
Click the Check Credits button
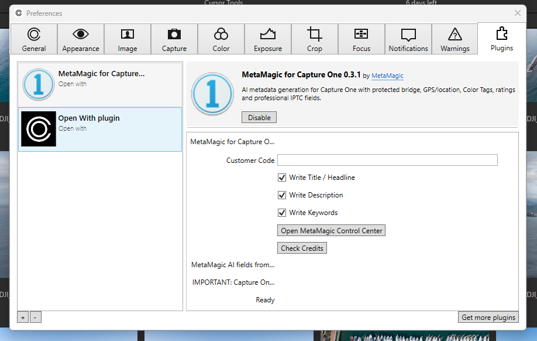pyautogui.click(x=302, y=248)
